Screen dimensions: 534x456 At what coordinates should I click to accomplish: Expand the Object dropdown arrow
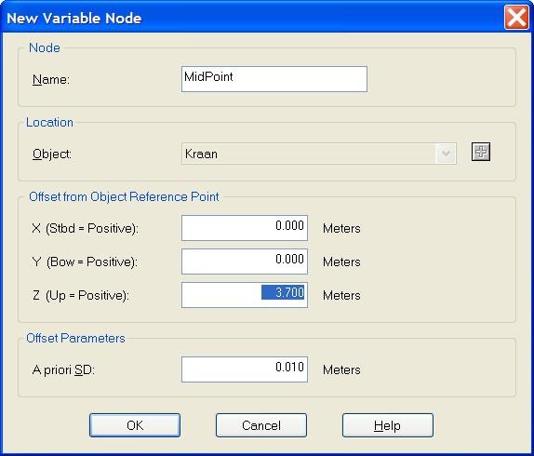pyautogui.click(x=446, y=154)
